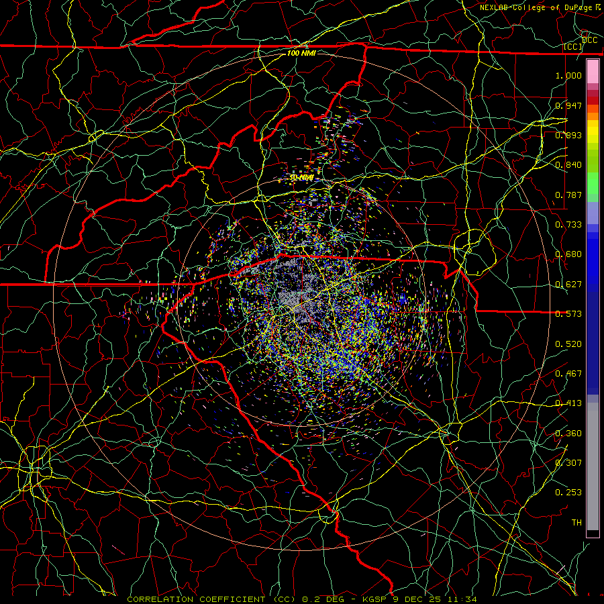Click the 0.733 legend value
The height and width of the screenshot is (604, 604).
pyautogui.click(x=568, y=225)
